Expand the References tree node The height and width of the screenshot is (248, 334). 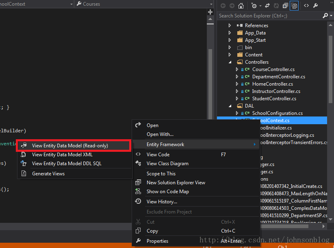coord(230,26)
